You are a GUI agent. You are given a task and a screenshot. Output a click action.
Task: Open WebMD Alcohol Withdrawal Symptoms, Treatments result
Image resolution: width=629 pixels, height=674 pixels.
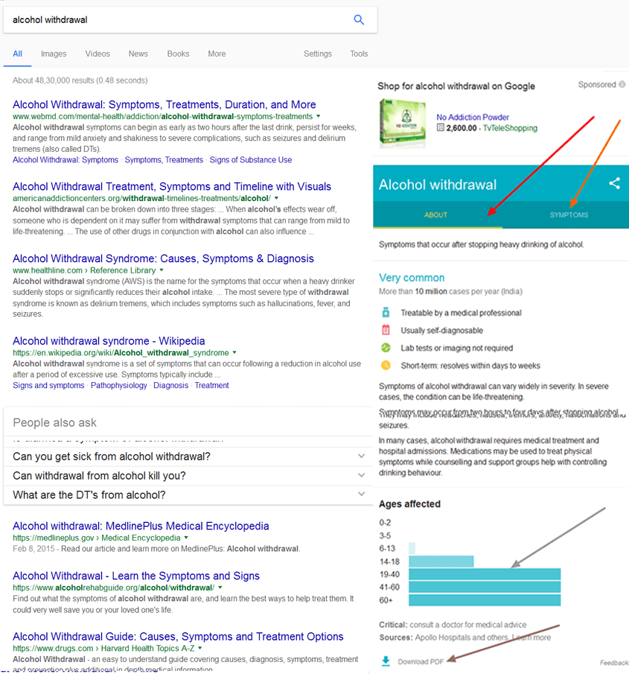coord(164,104)
